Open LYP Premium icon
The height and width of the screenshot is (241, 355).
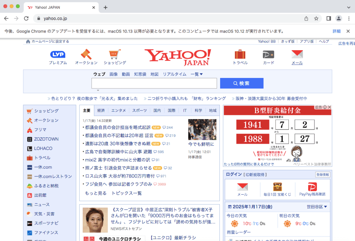pos(58,54)
